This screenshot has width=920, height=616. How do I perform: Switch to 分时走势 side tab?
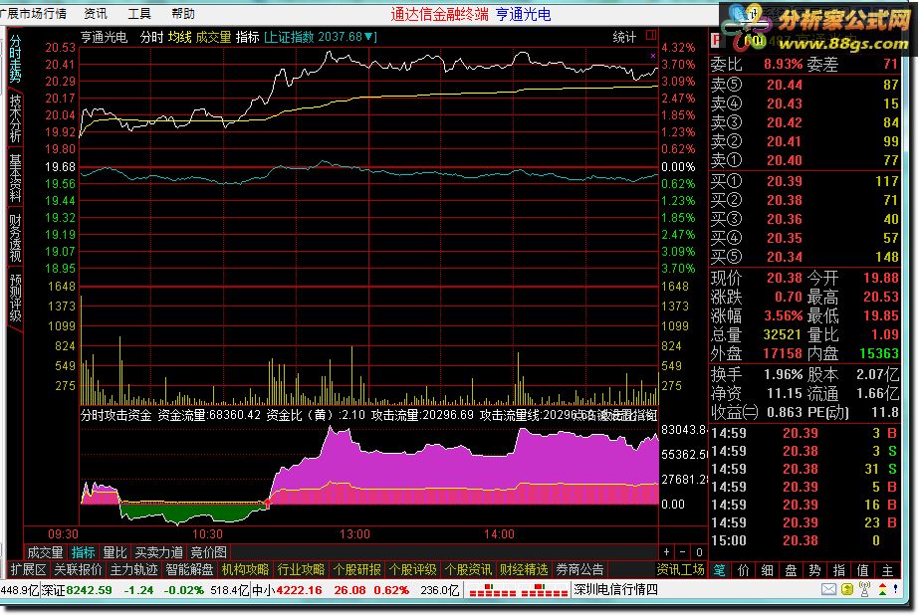coord(15,59)
